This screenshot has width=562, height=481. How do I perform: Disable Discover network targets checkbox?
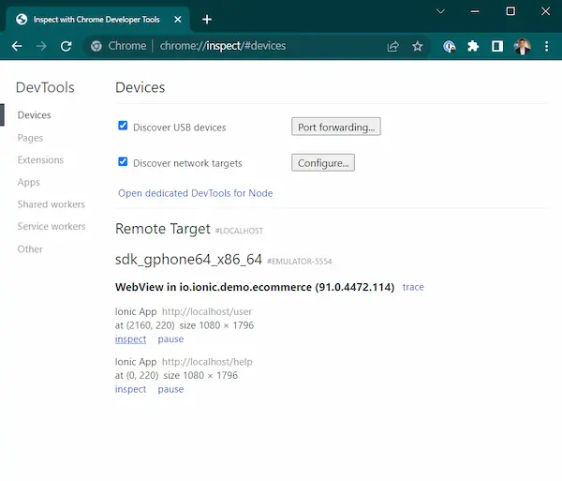pyautogui.click(x=123, y=161)
